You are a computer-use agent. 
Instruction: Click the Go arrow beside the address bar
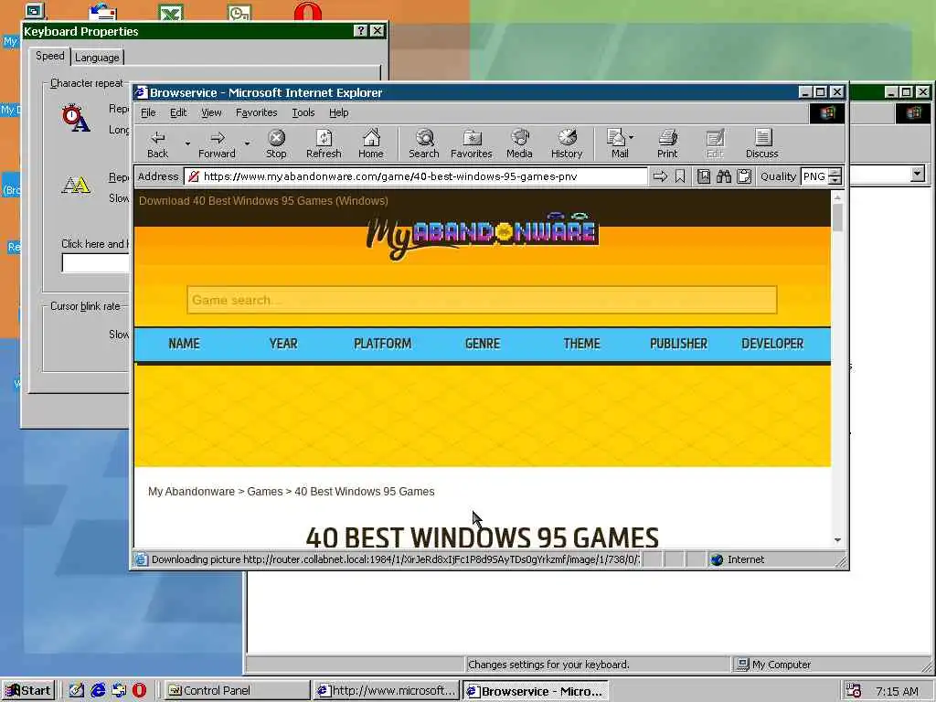click(x=660, y=176)
